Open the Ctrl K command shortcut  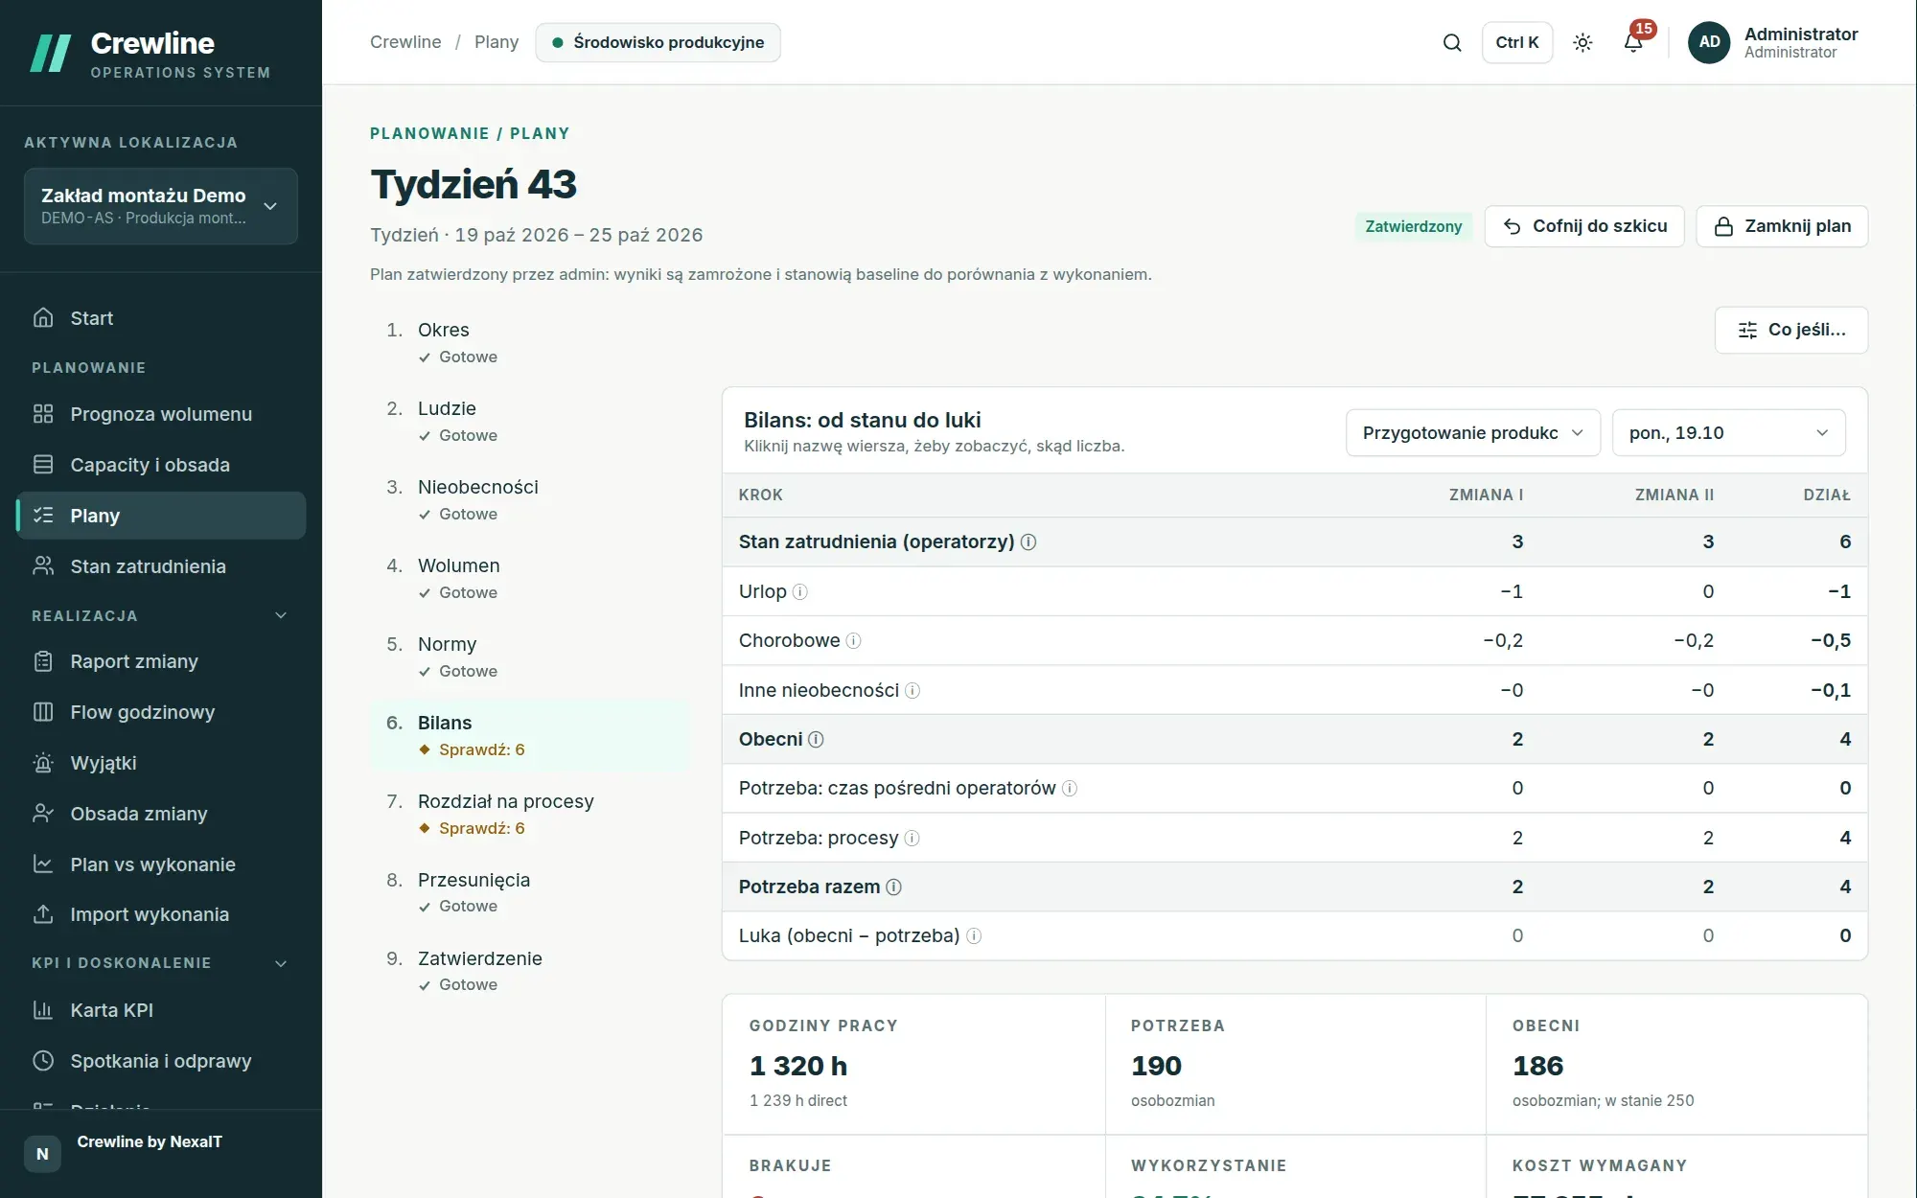click(1517, 42)
